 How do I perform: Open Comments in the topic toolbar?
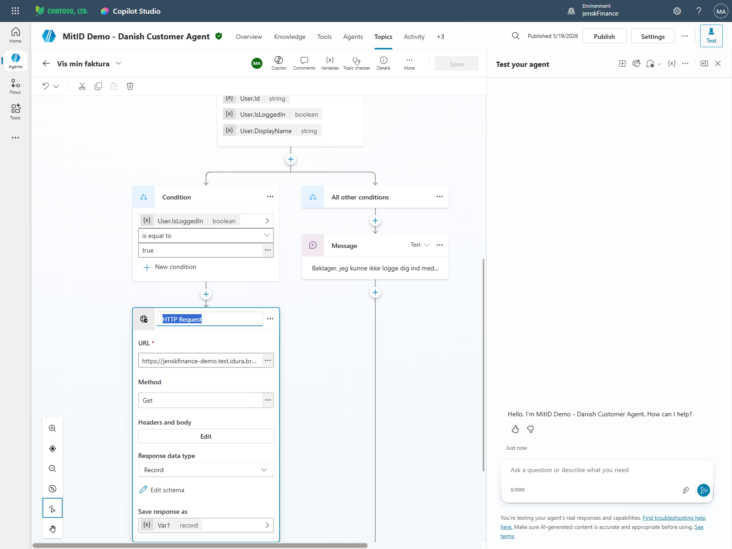click(x=304, y=63)
